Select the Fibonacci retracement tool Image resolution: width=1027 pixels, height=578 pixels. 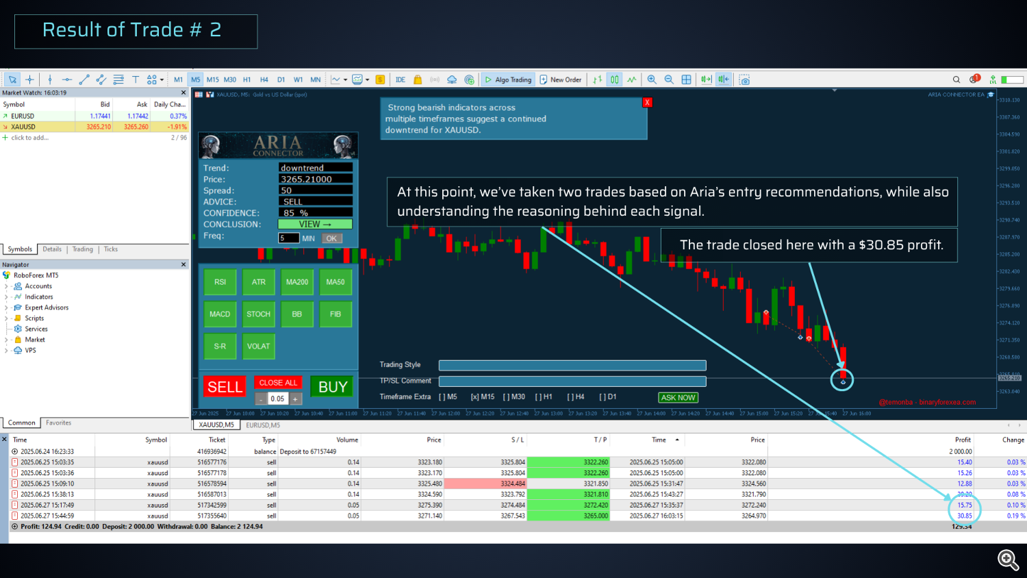click(118, 79)
